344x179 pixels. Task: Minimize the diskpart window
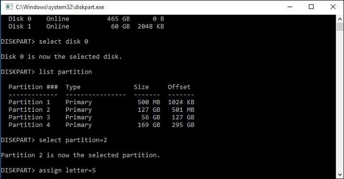pos(290,7)
